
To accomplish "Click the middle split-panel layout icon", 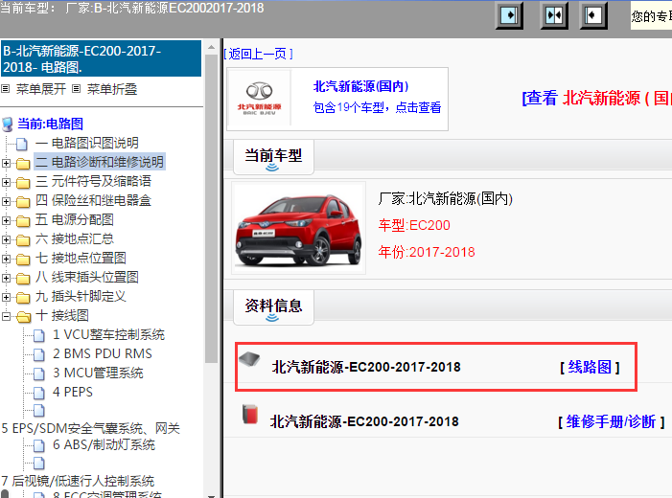I will [x=554, y=16].
